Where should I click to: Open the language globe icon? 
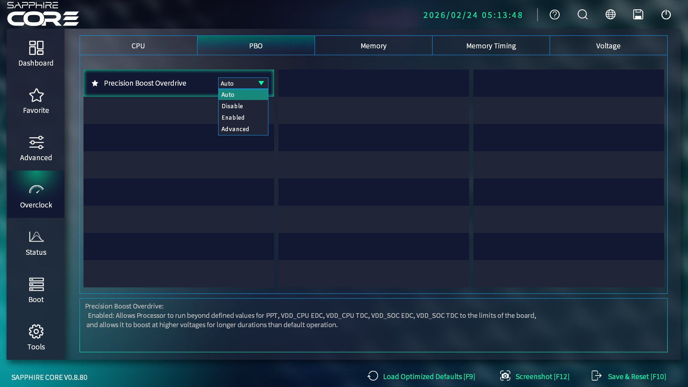(x=610, y=15)
